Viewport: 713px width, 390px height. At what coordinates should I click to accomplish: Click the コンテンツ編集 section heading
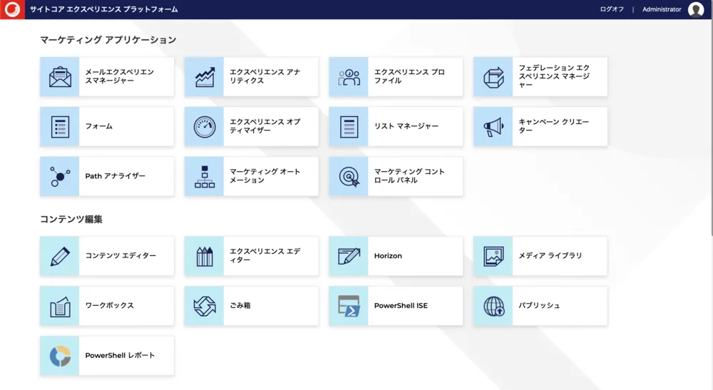pyautogui.click(x=71, y=219)
